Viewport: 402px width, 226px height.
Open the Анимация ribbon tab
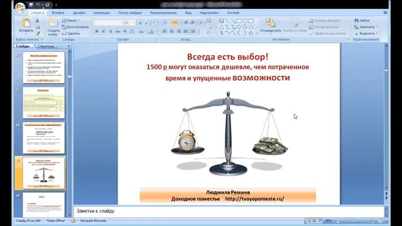pos(101,13)
